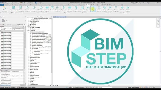Open the help question mark icon
Screen dimensions: 161x90
coord(148,3)
